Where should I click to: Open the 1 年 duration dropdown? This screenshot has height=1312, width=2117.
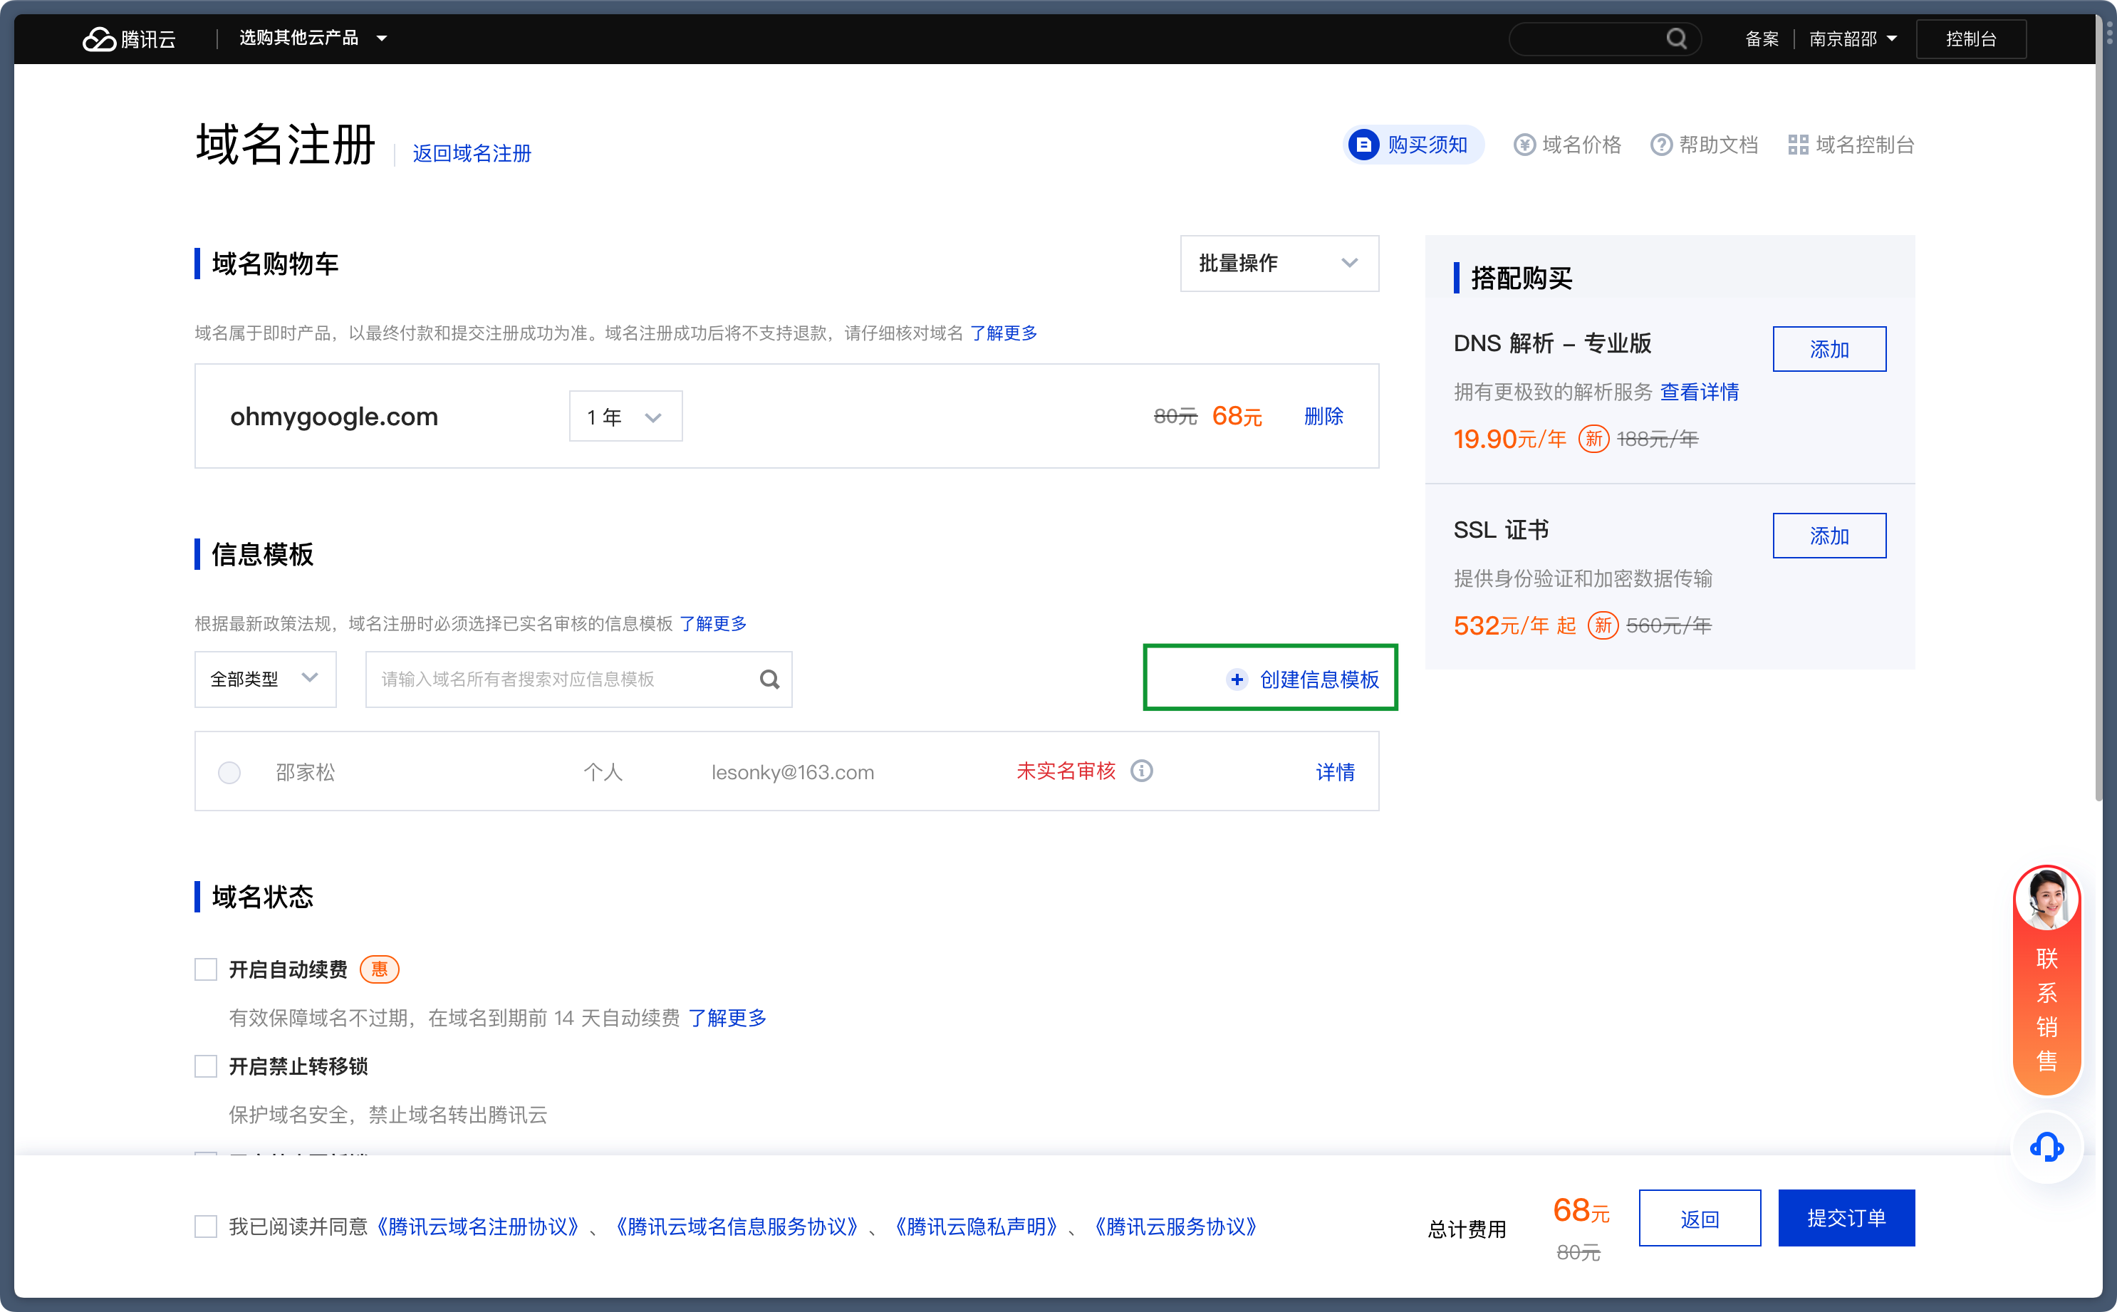point(625,417)
